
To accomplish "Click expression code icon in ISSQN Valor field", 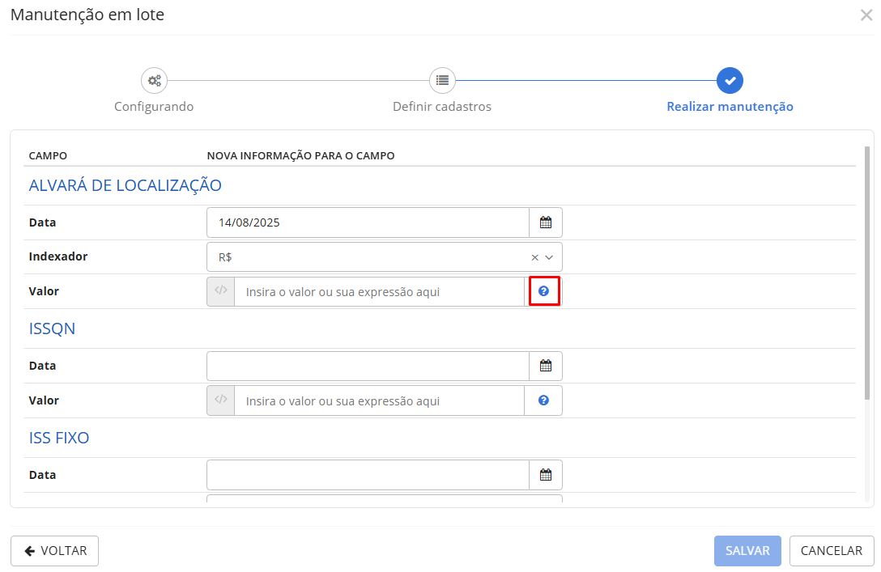I will (x=221, y=400).
